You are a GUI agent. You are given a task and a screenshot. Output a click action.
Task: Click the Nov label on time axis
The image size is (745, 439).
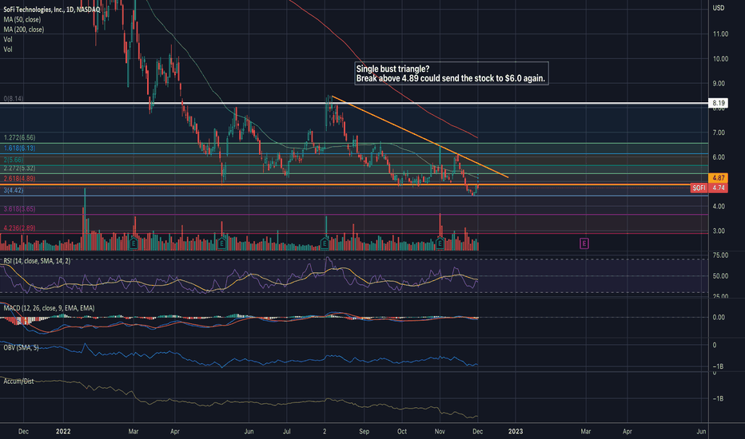coord(440,431)
